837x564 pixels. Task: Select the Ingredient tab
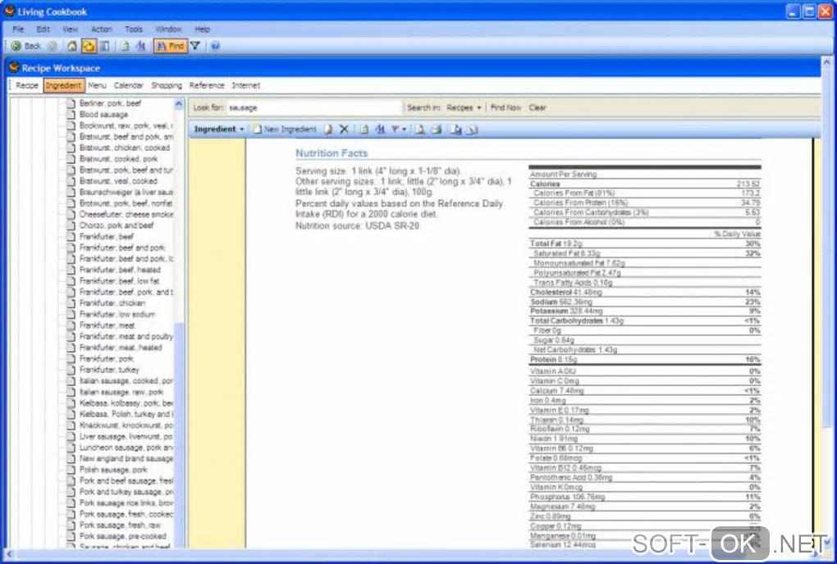(x=63, y=85)
